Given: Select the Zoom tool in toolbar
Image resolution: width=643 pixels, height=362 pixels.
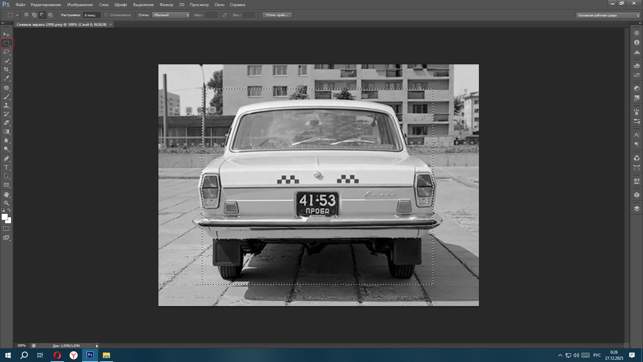Looking at the screenshot, I should click(6, 203).
